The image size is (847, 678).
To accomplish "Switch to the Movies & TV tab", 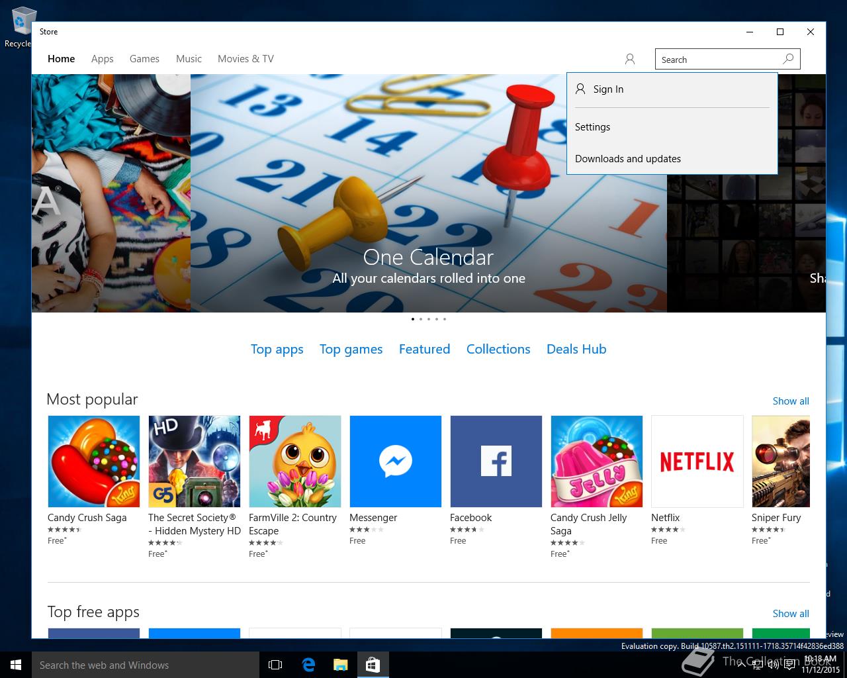I will click(245, 59).
